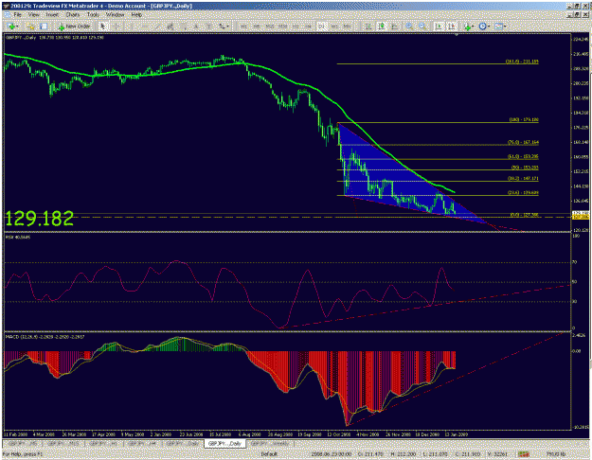The image size is (592, 460).
Task: Open the Indicators list icon
Action: point(467,27)
